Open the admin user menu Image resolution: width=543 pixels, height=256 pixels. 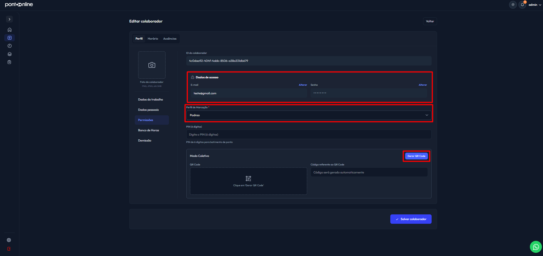pos(535,5)
